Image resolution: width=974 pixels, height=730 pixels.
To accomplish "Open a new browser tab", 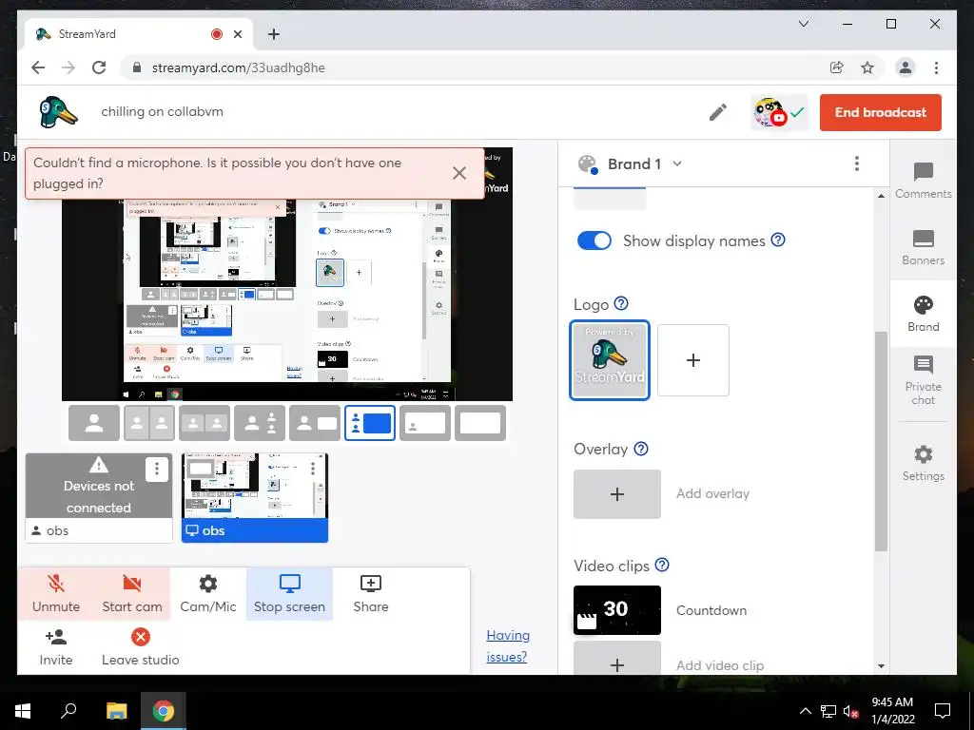I will click(274, 34).
